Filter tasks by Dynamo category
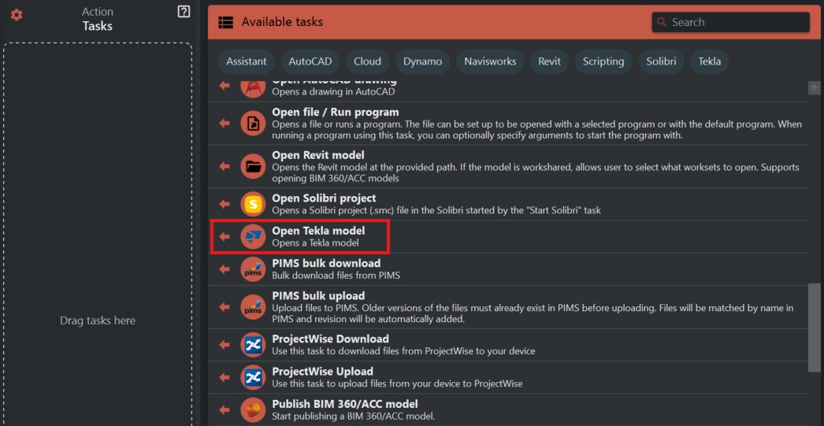The height and width of the screenshot is (426, 824). click(422, 61)
